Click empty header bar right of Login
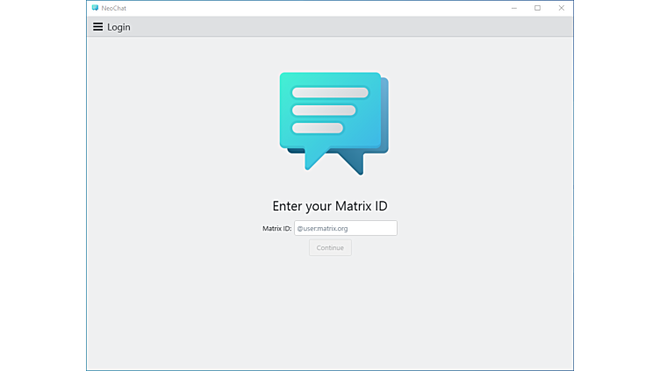 click(351, 27)
